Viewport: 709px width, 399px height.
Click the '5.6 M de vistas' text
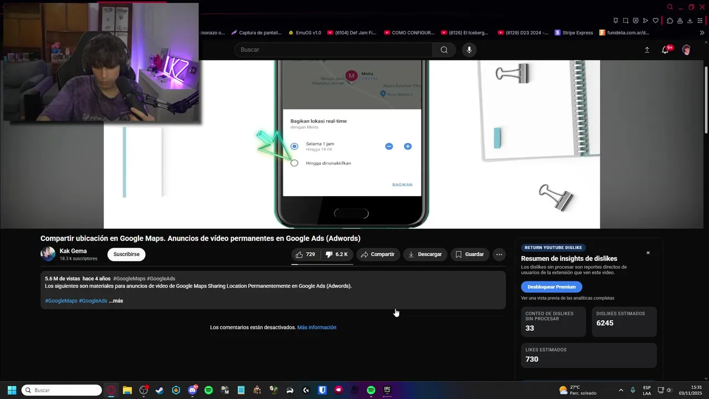click(x=63, y=279)
